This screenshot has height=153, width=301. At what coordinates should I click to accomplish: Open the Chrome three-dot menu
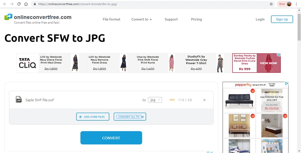coord(297,4)
